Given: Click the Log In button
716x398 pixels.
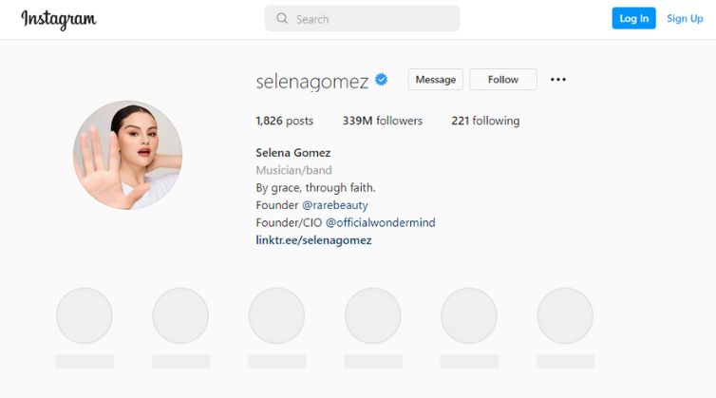Looking at the screenshot, I should click(x=633, y=18).
